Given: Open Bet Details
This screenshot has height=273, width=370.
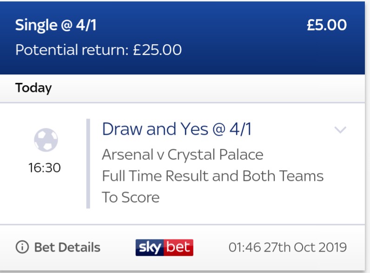Looking at the screenshot, I should (x=67, y=247).
